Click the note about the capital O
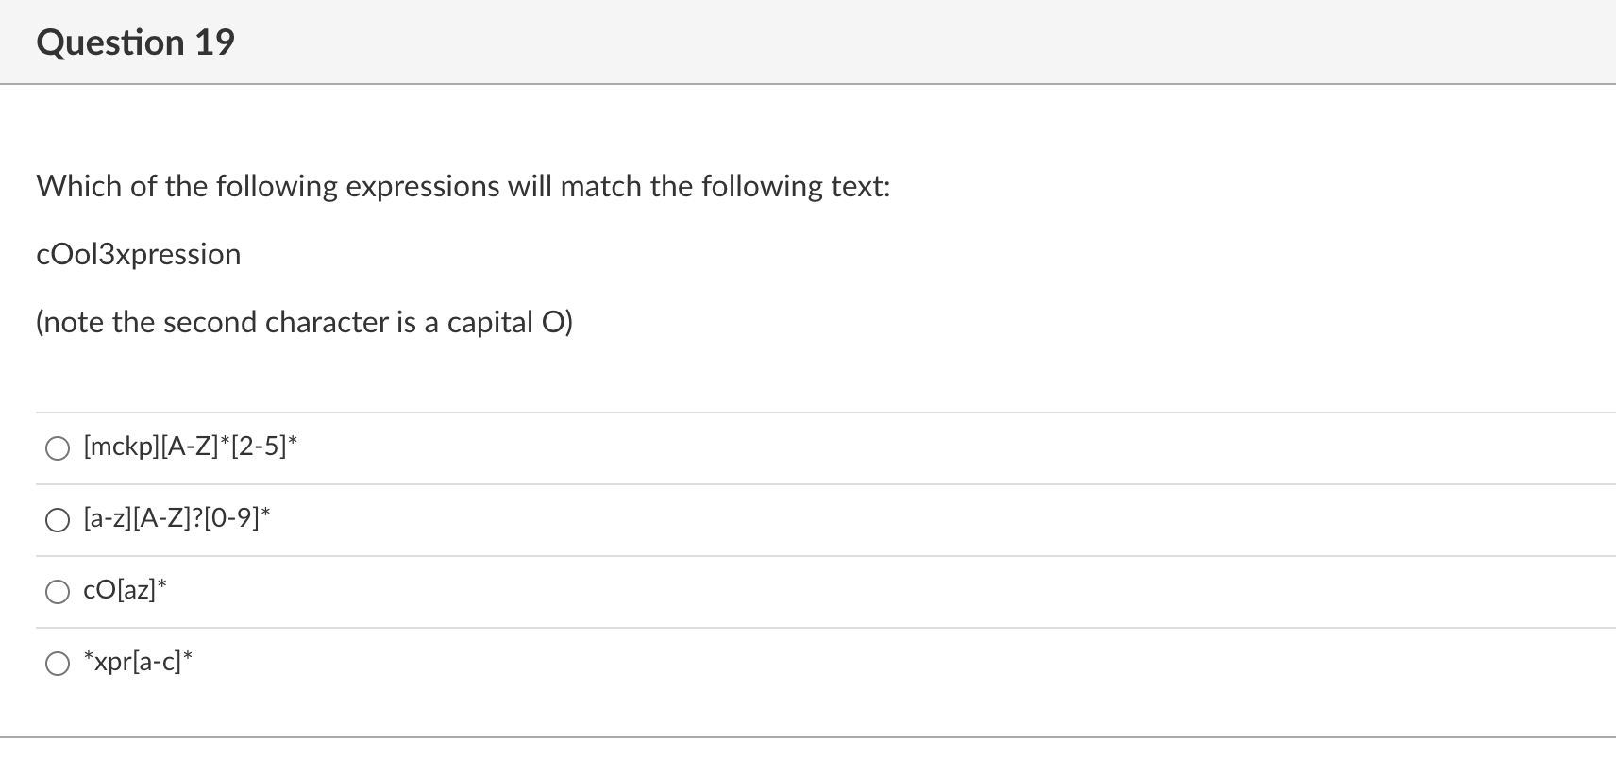 [x=304, y=323]
